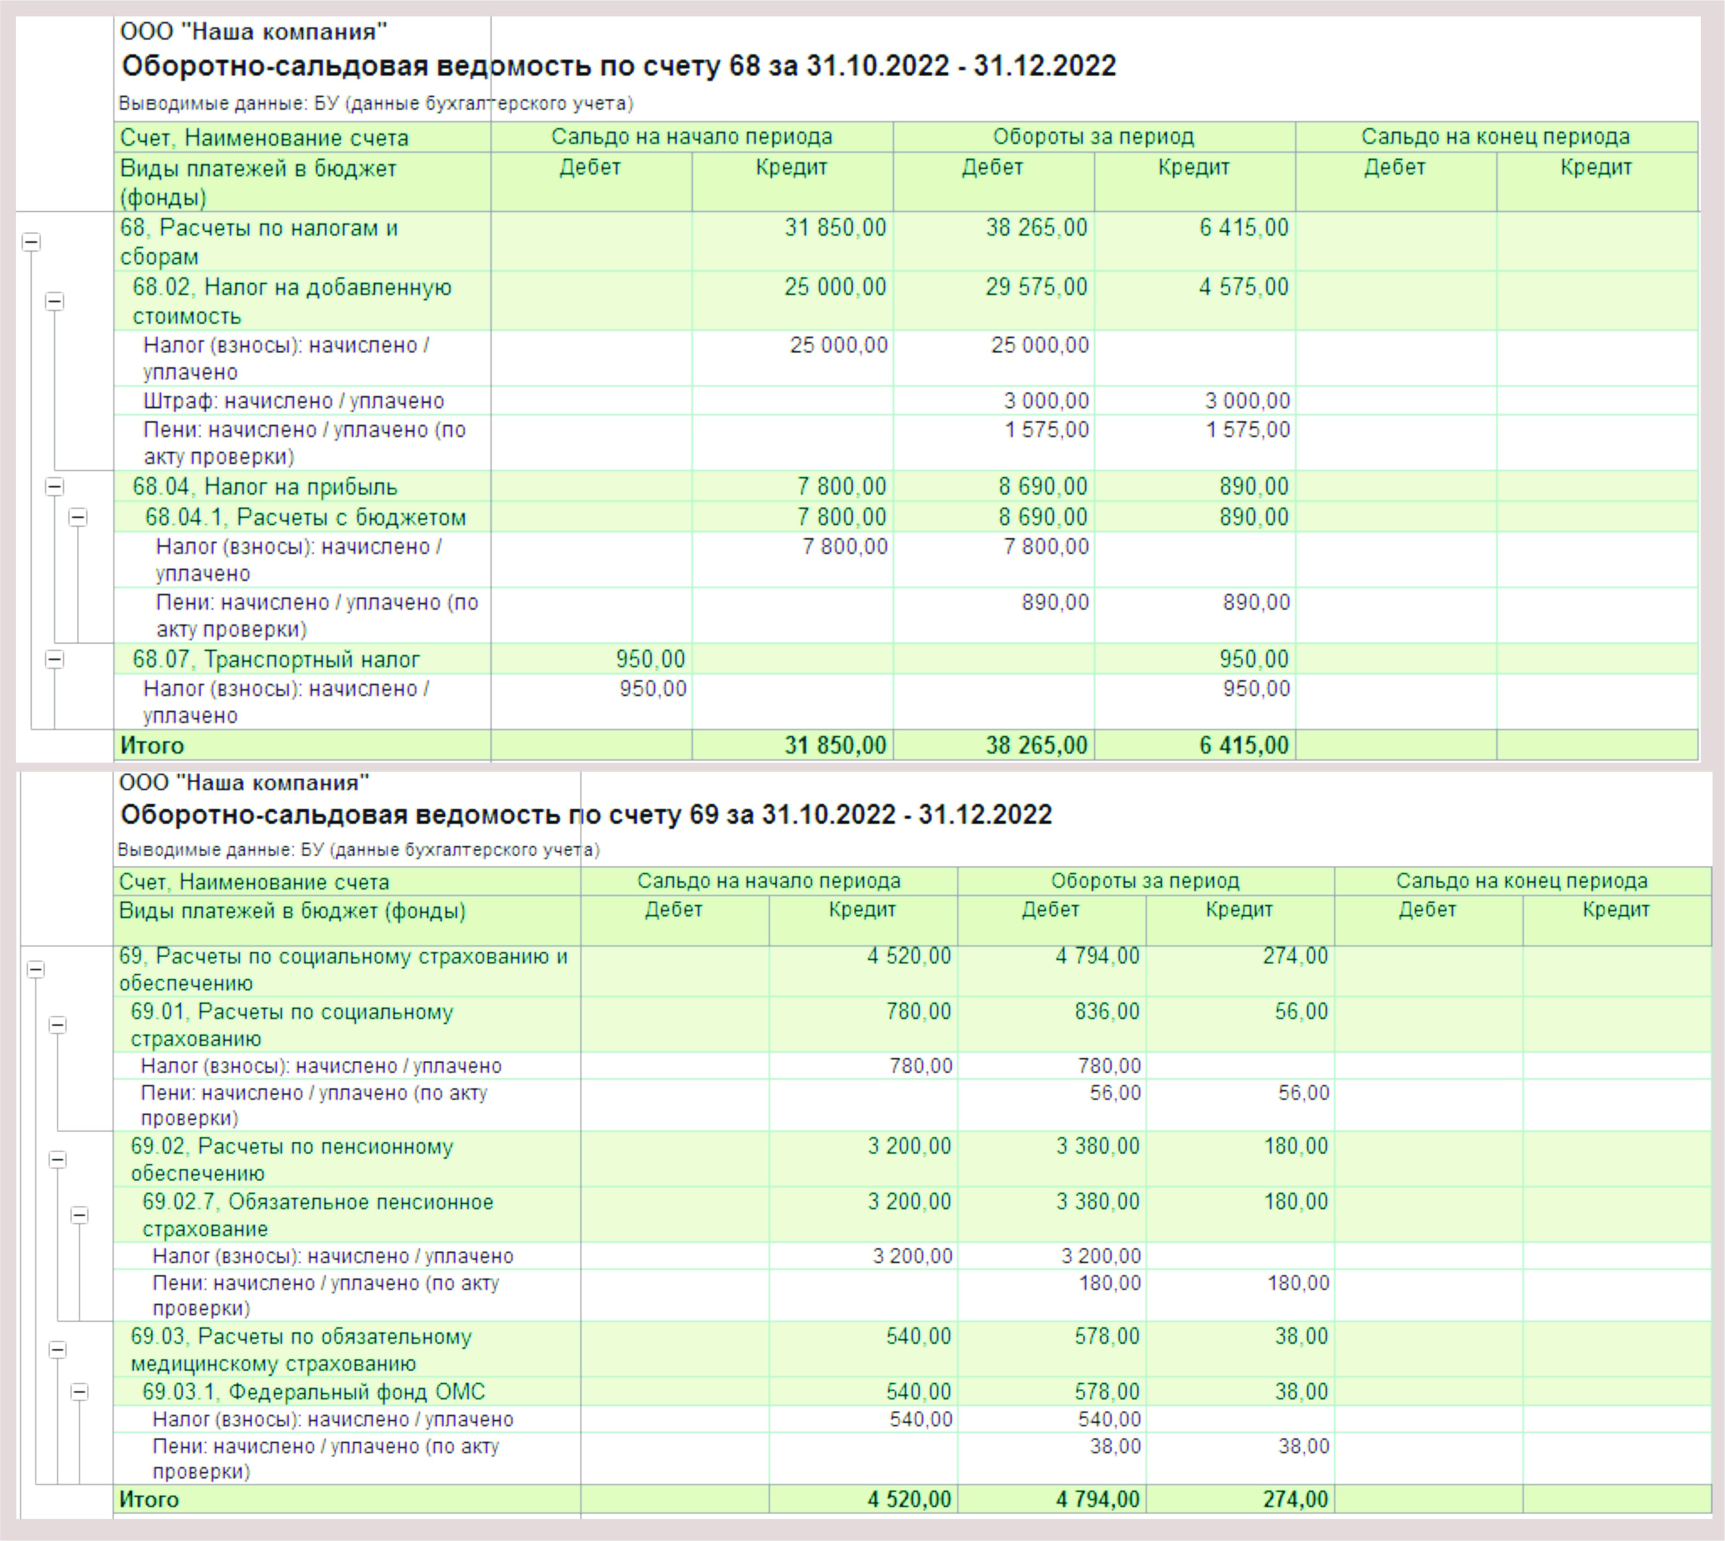The width and height of the screenshot is (1725, 1541).
Task: Click VAT Пени credit turnover 1 575,00
Action: [1247, 430]
